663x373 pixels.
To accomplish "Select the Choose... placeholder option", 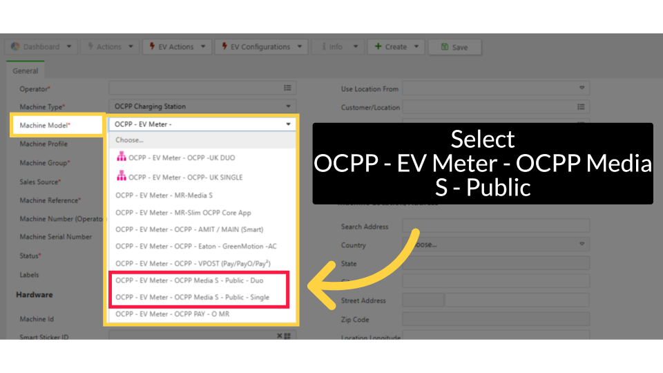I will point(202,140).
